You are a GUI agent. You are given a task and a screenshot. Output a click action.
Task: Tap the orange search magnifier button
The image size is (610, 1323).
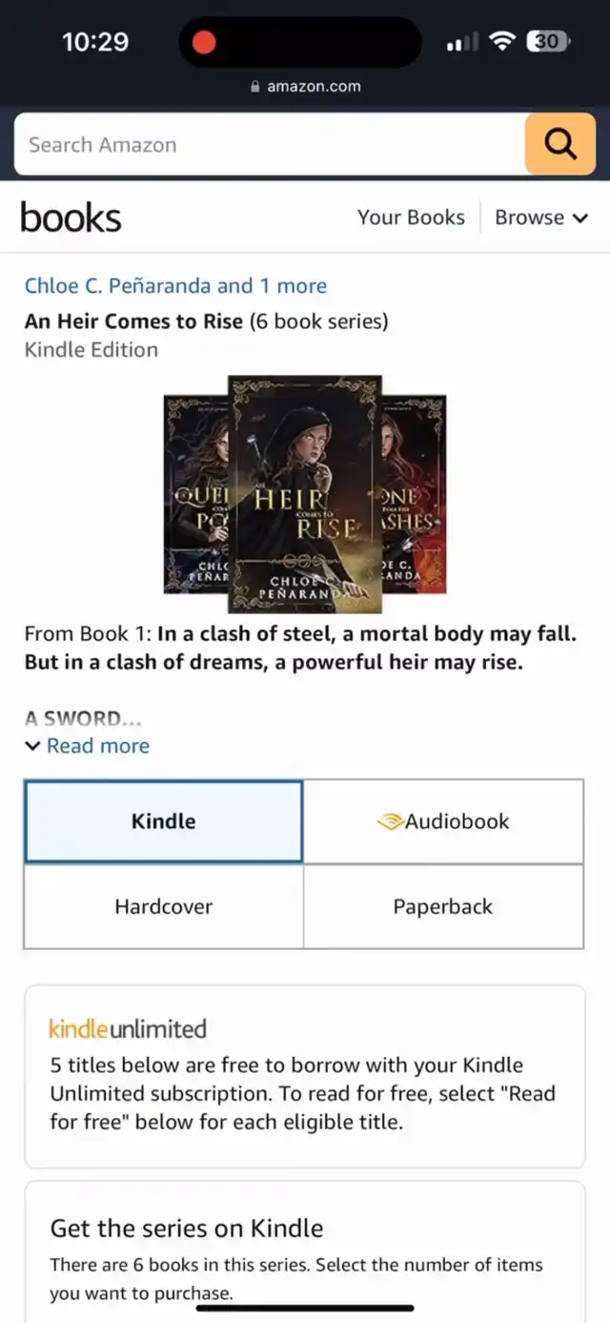click(560, 144)
